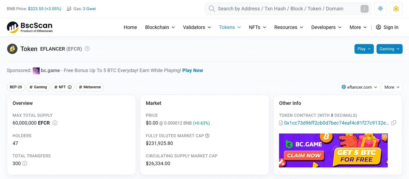The height and width of the screenshot is (179, 409).
Task: Click the help icon for fully diluted market cap
Action: 207,136
